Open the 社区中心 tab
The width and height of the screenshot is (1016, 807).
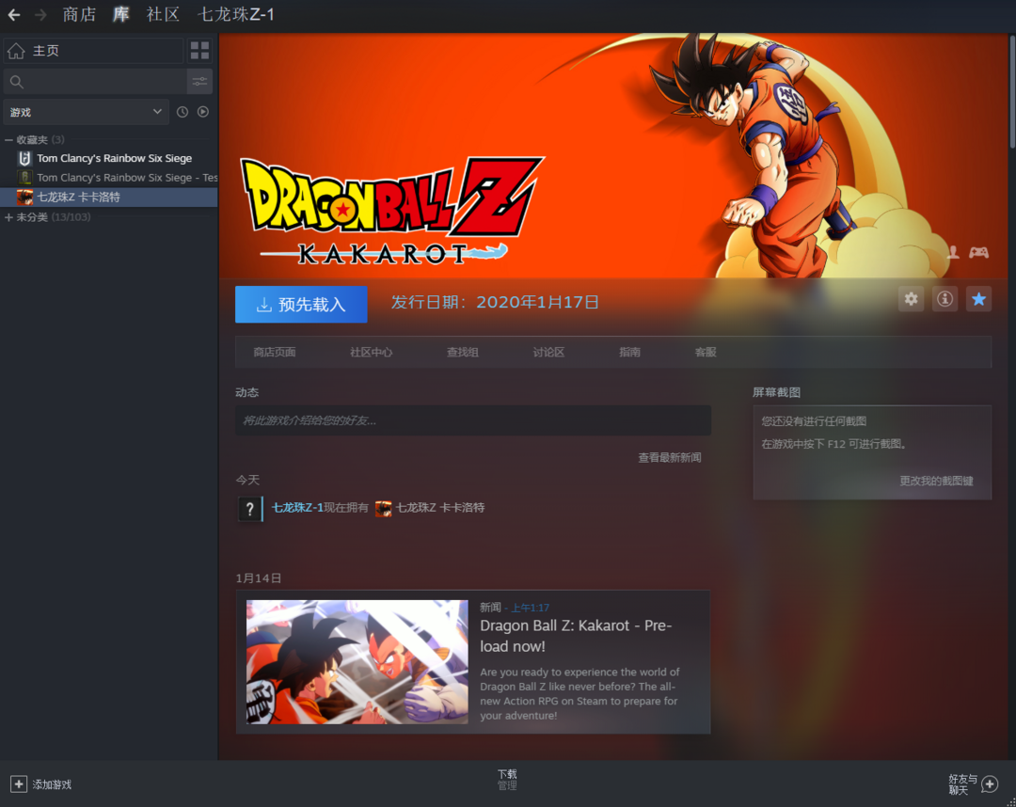(371, 352)
